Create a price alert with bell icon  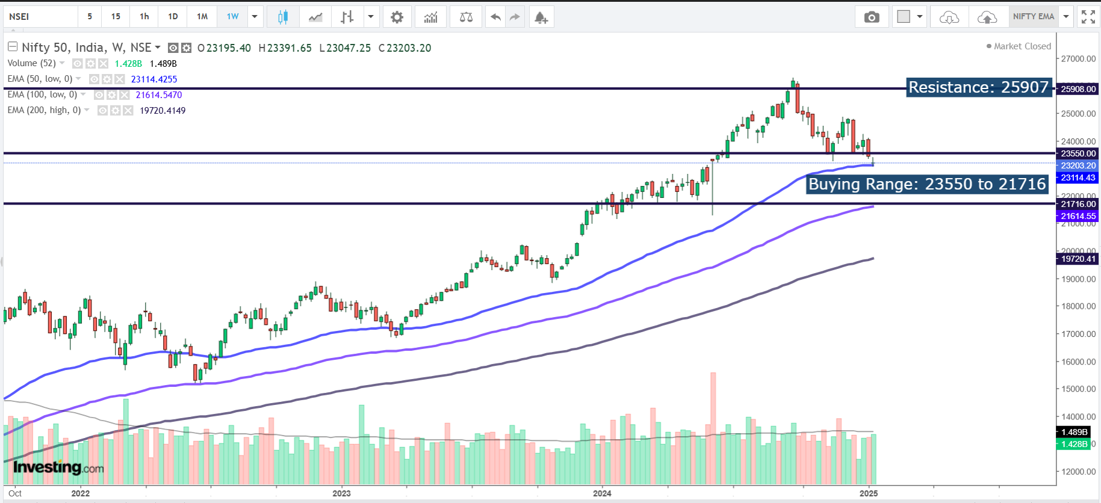pos(541,17)
